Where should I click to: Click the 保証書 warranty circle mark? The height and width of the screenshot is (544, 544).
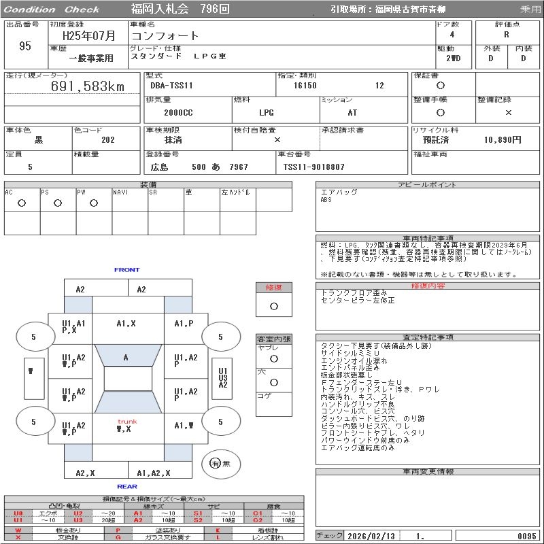(441, 86)
